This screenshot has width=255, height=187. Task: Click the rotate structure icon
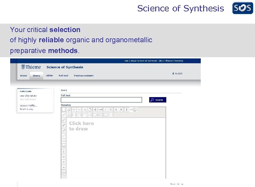coord(90,110)
